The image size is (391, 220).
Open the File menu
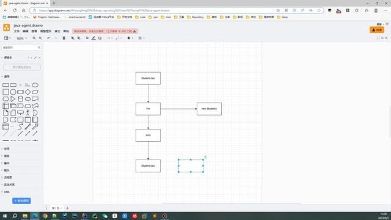pos(16,31)
